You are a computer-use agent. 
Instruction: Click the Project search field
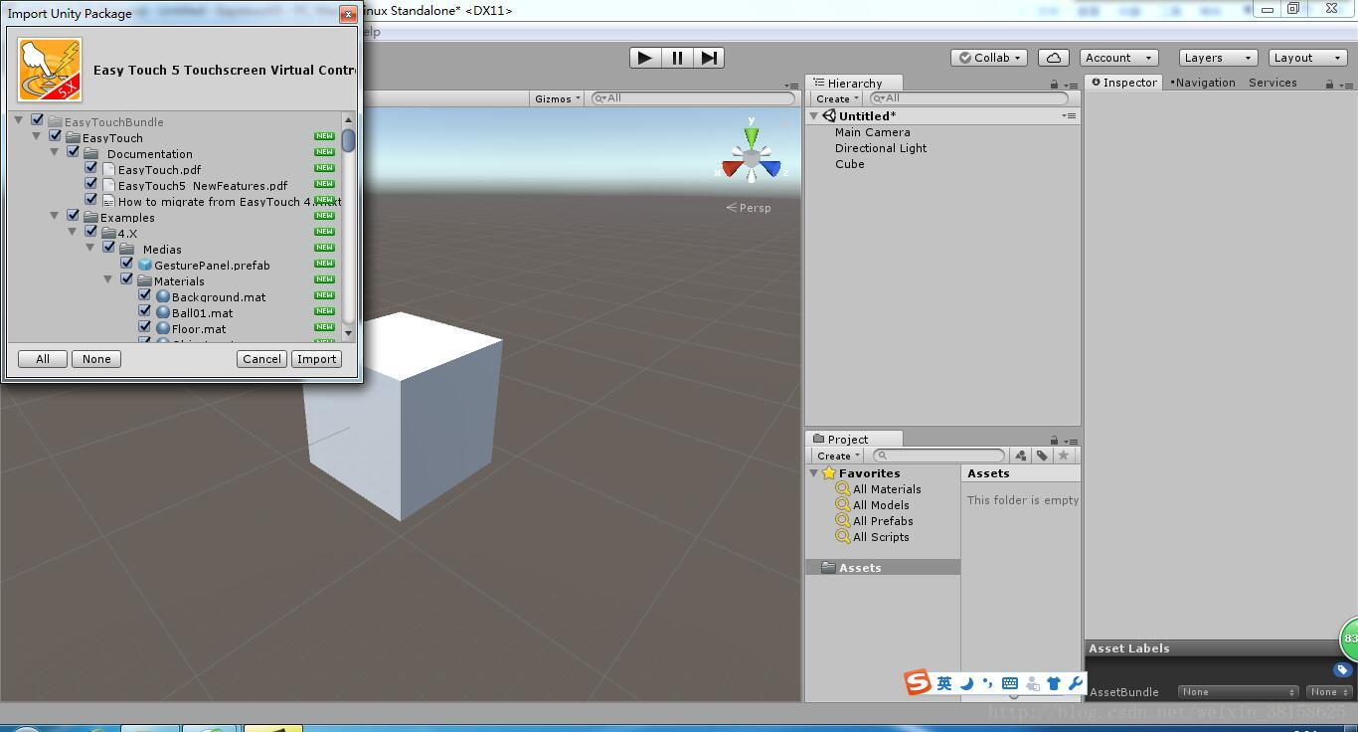click(x=939, y=456)
